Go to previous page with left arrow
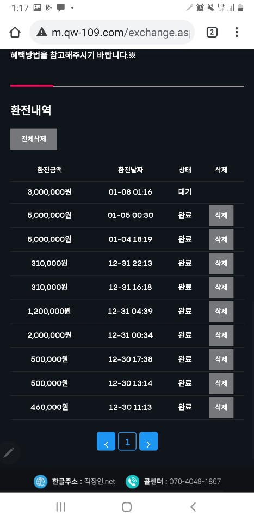The height and width of the screenshot is (522, 254). pos(106,442)
